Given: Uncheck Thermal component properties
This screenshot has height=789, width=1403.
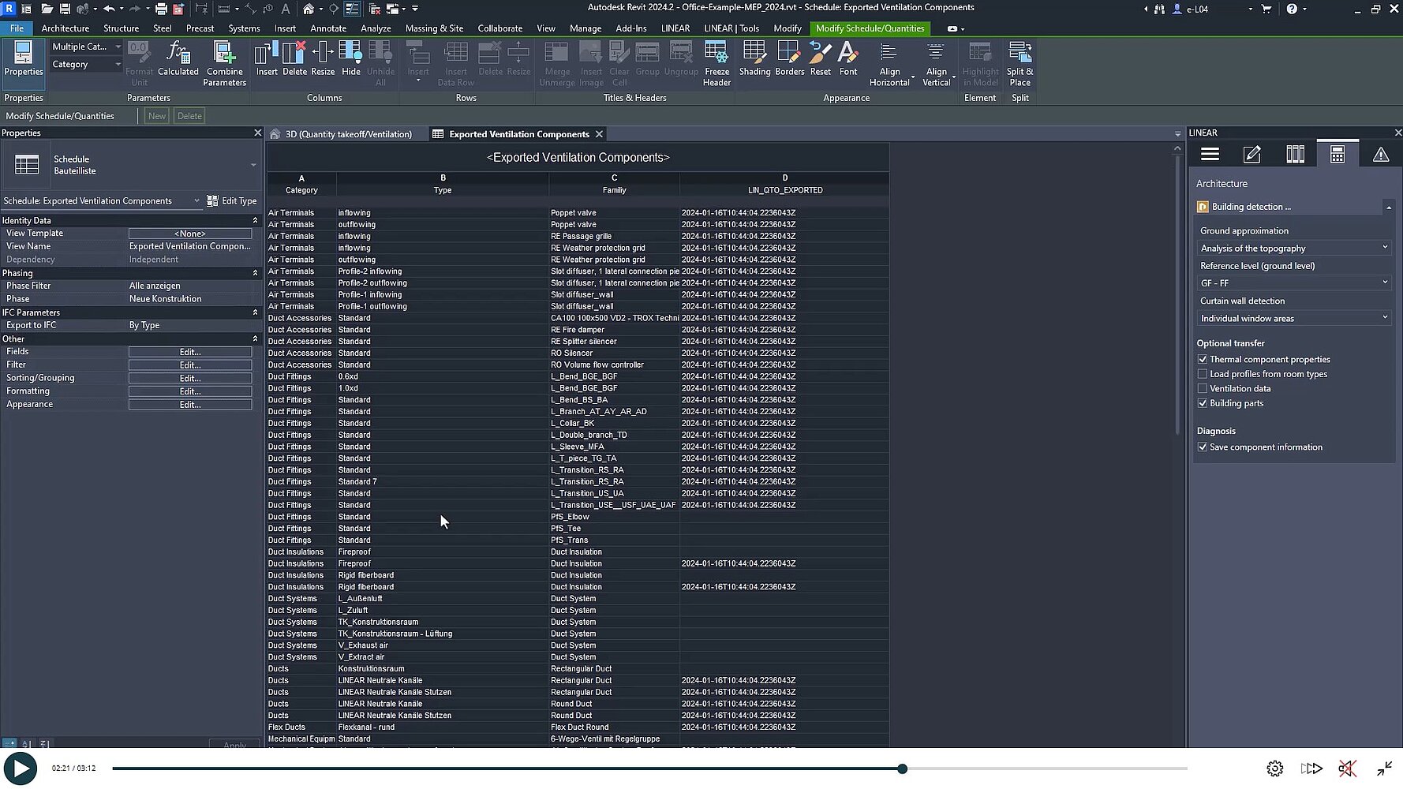Looking at the screenshot, I should click(x=1203, y=360).
